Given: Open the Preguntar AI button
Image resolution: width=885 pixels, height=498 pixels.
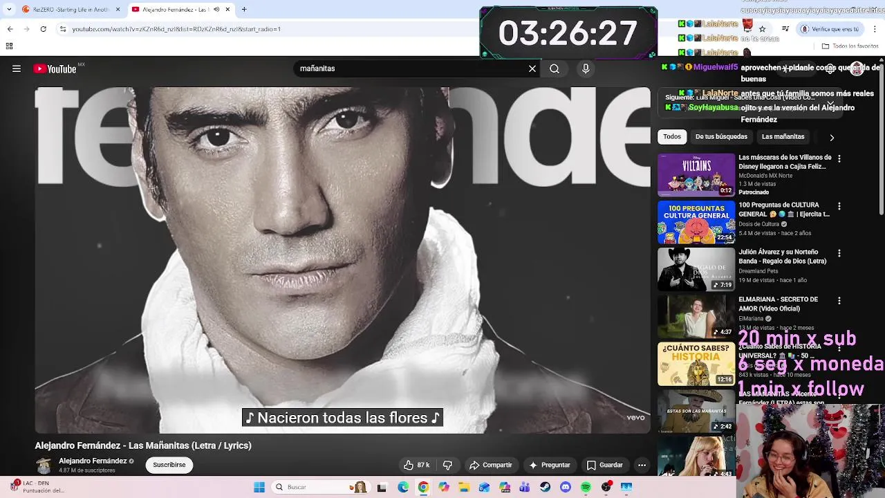Looking at the screenshot, I should pyautogui.click(x=550, y=465).
